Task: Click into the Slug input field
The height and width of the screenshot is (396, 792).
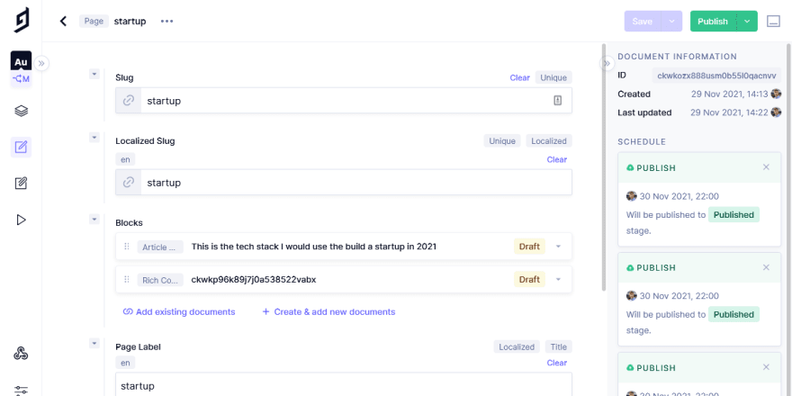Action: pyautogui.click(x=344, y=101)
